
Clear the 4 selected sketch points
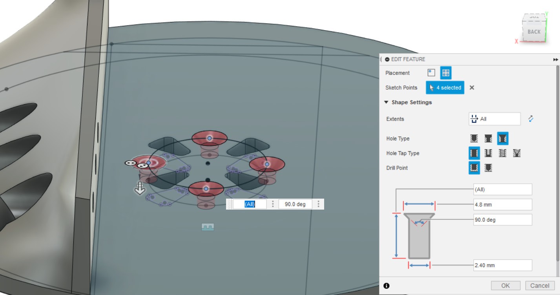tap(472, 88)
